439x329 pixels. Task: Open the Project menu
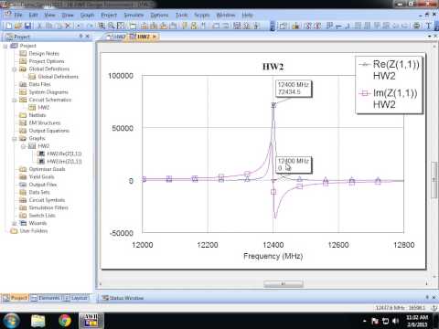tap(109, 15)
